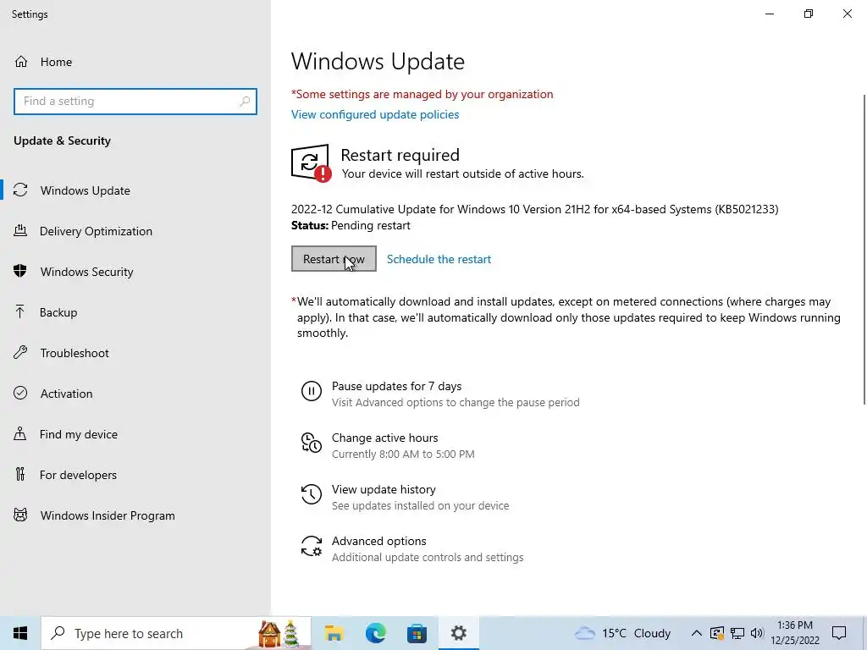Select Pause updates for 7 days
867x650 pixels.
pyautogui.click(x=440, y=394)
